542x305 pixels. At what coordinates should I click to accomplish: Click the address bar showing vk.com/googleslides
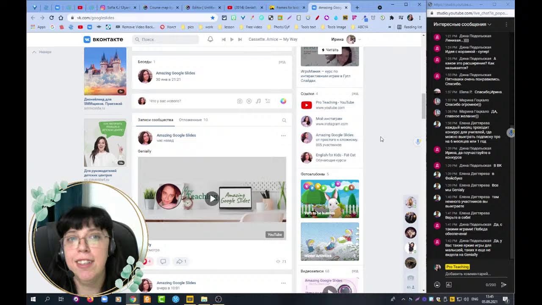[142, 18]
